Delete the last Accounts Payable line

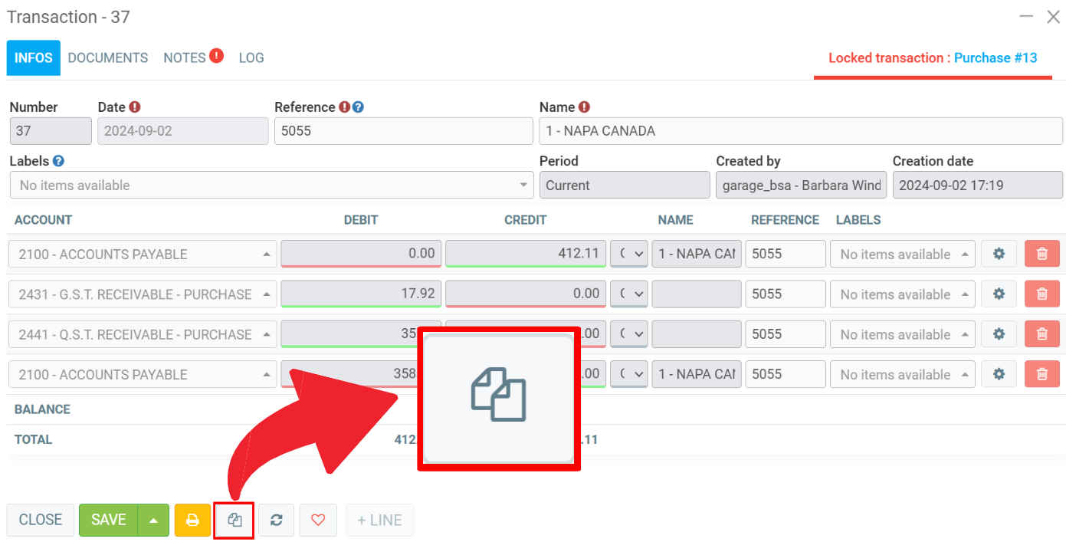tap(1041, 374)
